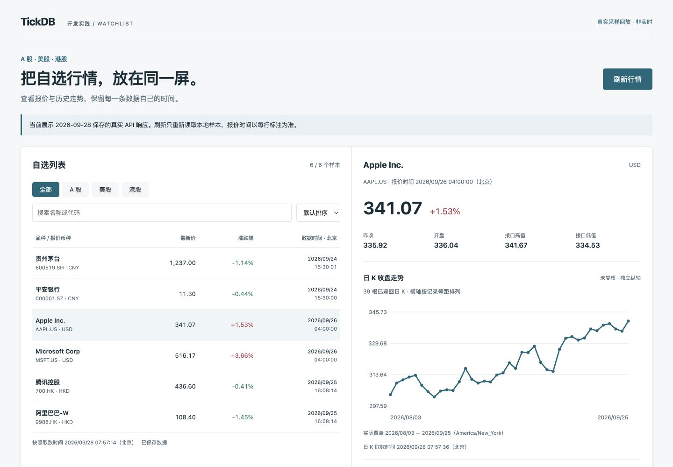Click the 6 / 6 个样本 count label

point(325,165)
